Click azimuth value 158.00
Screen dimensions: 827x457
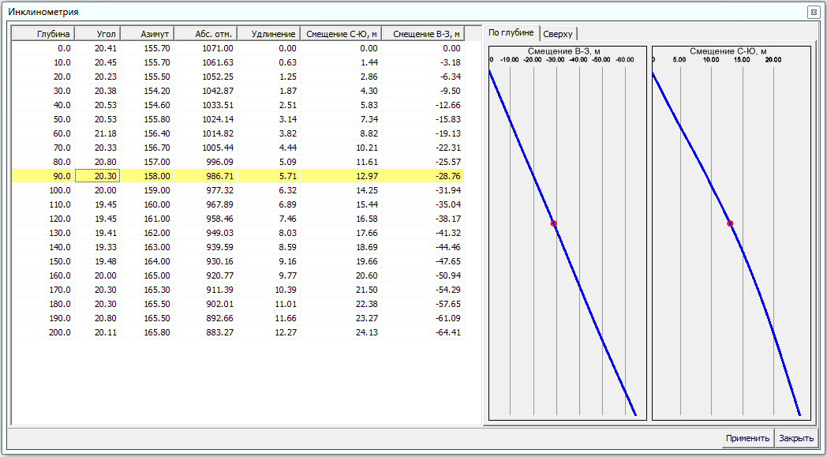[157, 176]
